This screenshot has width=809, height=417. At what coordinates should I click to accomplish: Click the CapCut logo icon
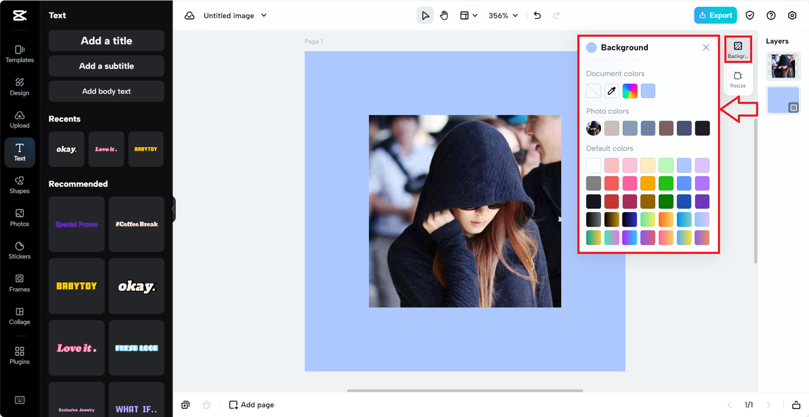[x=20, y=16]
